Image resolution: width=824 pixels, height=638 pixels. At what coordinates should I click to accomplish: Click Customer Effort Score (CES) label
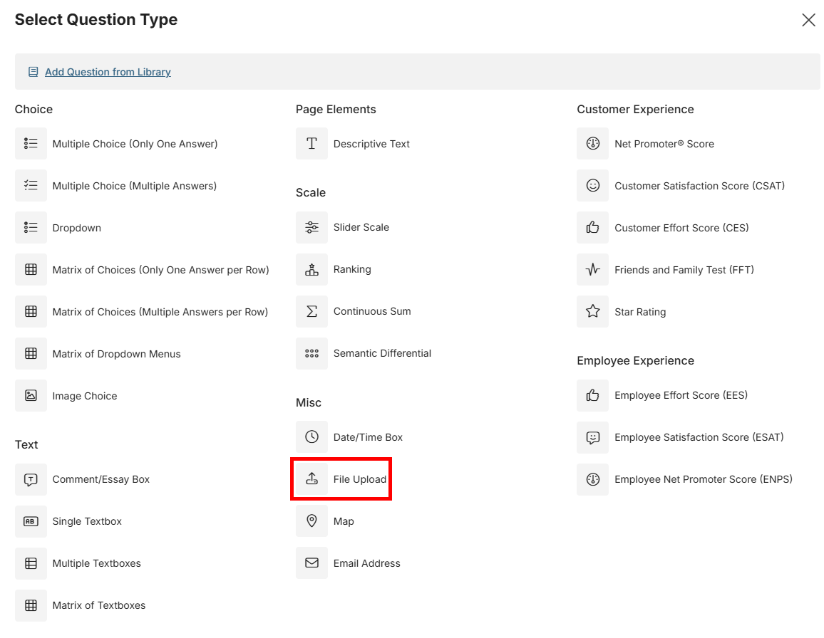tap(681, 228)
